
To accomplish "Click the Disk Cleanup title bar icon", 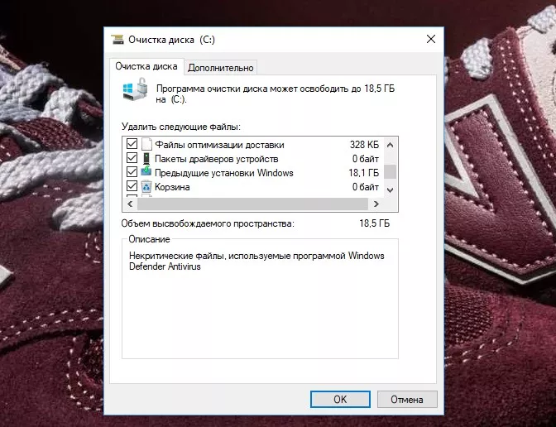I will tap(119, 39).
